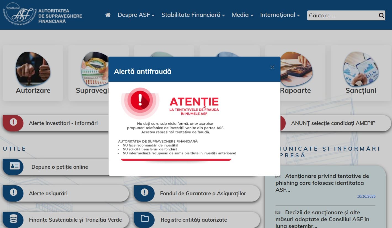Image resolution: width=392 pixels, height=228 pixels.
Task: Open the Sancțiuni chart image tile
Action: tap(361, 69)
